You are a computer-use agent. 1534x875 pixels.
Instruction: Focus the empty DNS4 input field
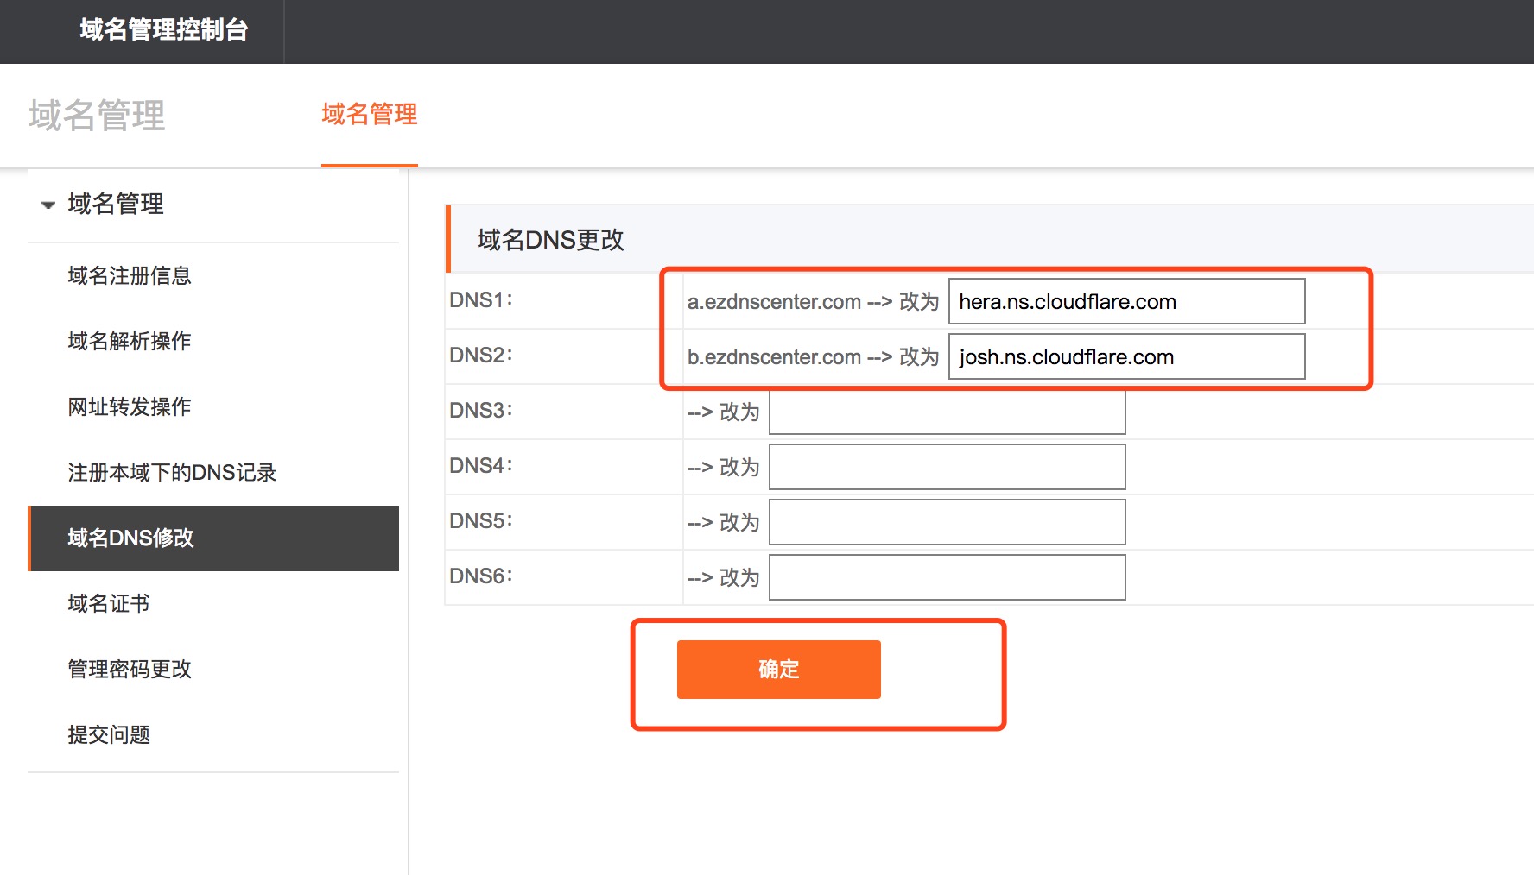(947, 467)
